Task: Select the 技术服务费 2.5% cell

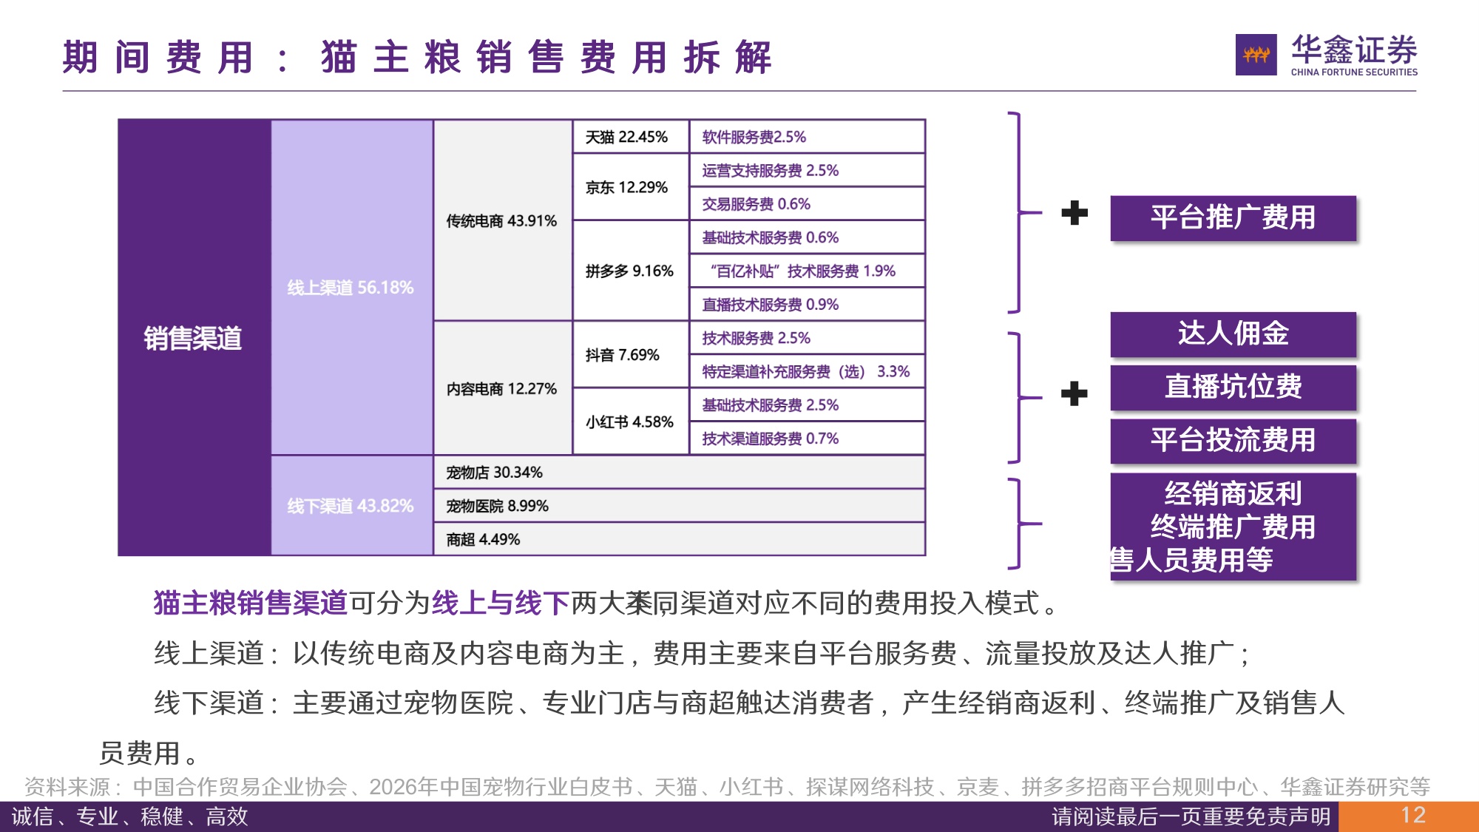Action: [x=807, y=338]
